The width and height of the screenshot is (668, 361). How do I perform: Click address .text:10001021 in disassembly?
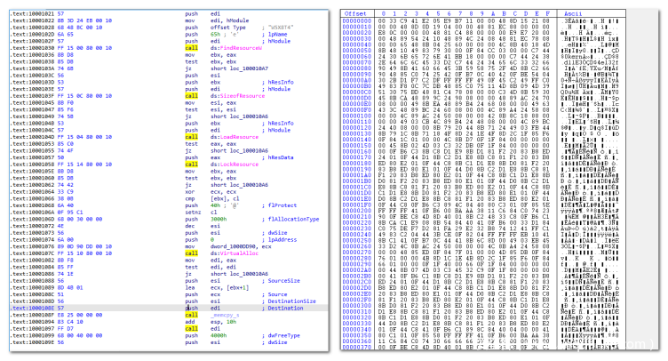28,15
